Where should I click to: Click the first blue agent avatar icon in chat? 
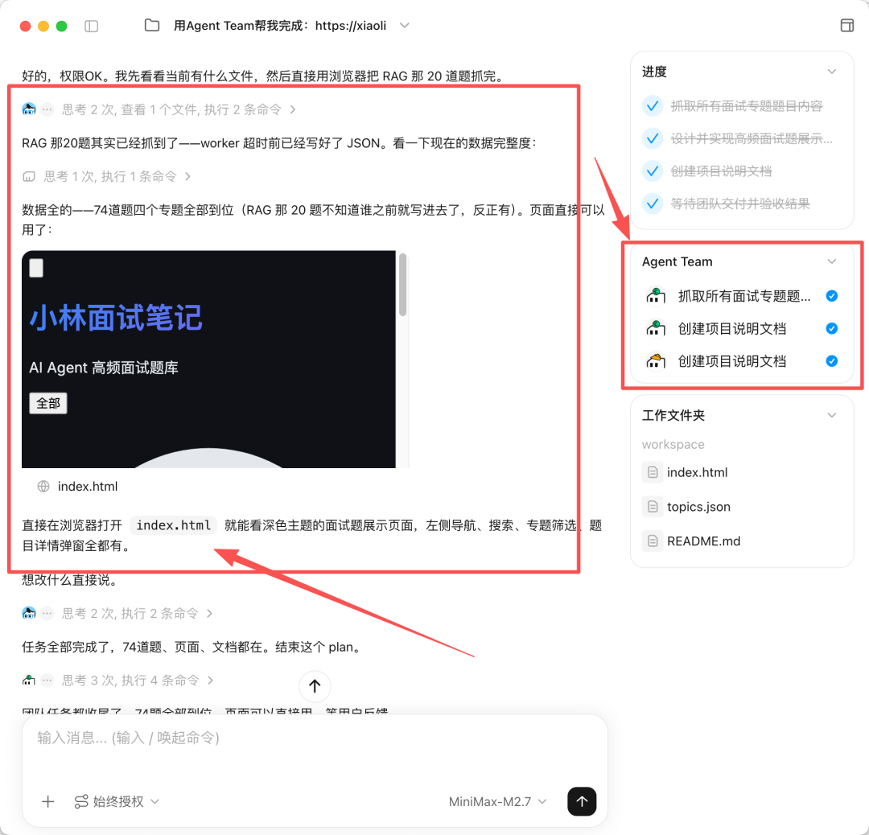(29, 109)
